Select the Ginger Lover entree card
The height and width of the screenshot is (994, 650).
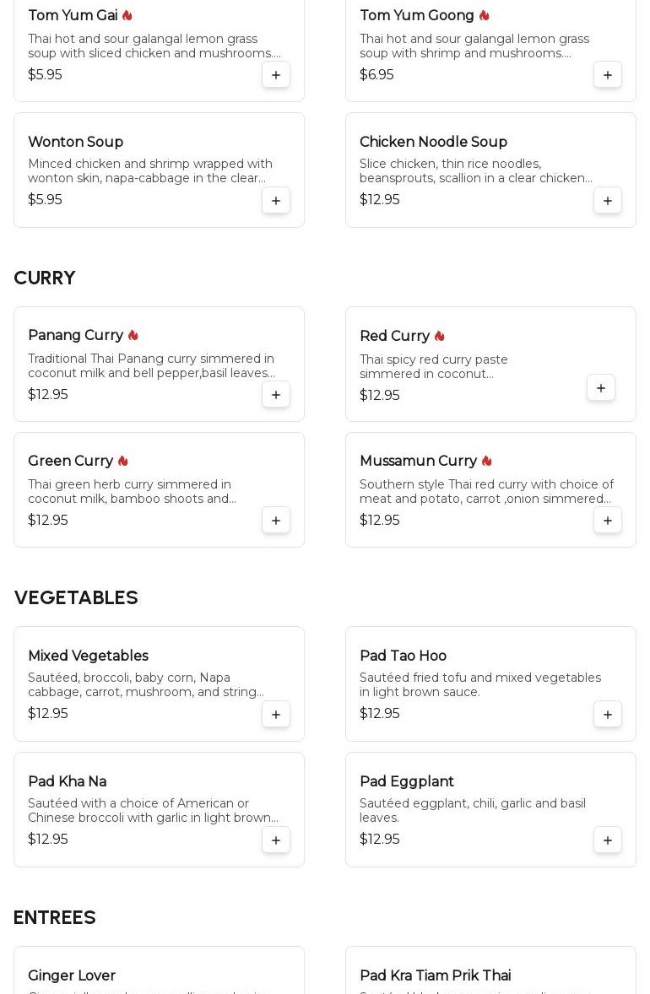tap(160, 970)
